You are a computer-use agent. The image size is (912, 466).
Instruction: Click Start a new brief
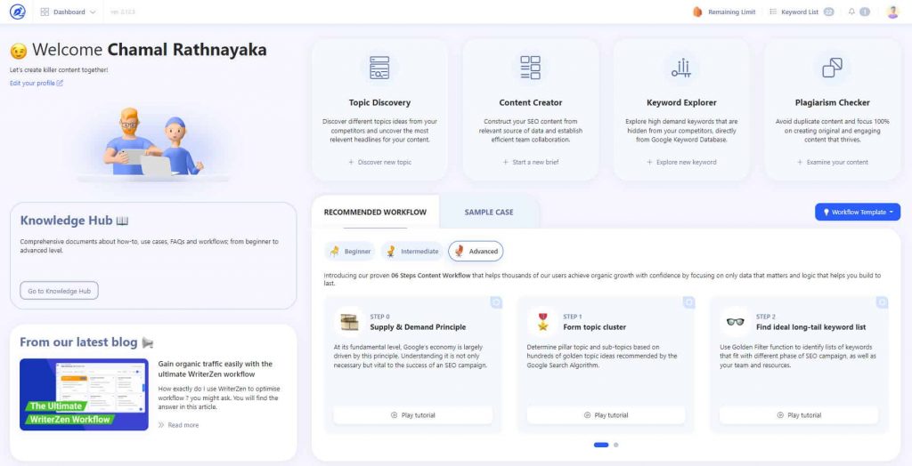pos(531,162)
